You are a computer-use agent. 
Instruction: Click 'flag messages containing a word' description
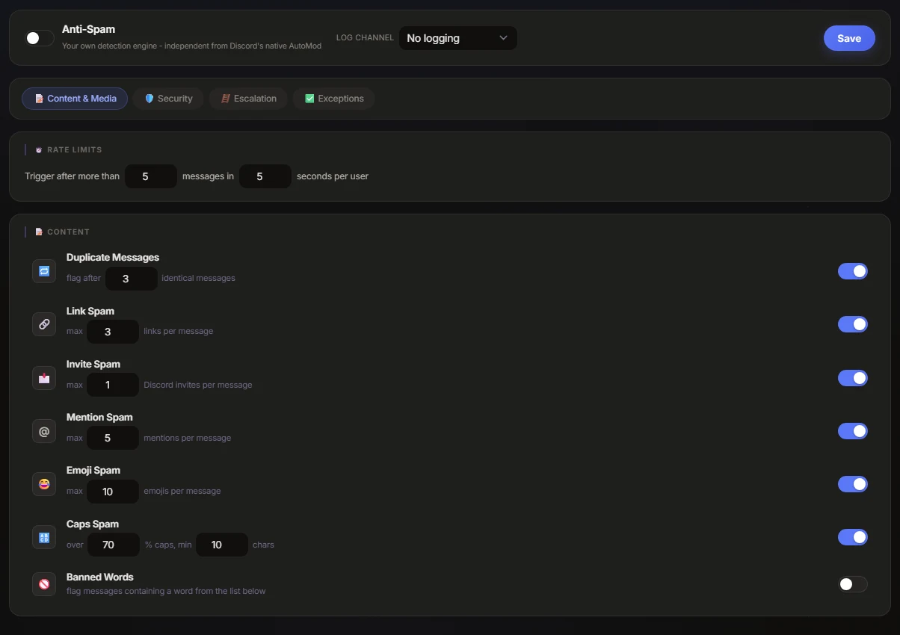tap(166, 591)
